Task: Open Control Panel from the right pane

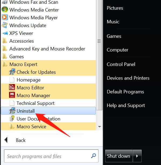Action: click(121, 64)
